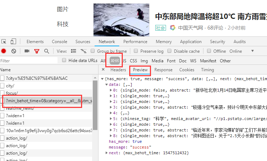Collapse the data array node

(106, 84)
